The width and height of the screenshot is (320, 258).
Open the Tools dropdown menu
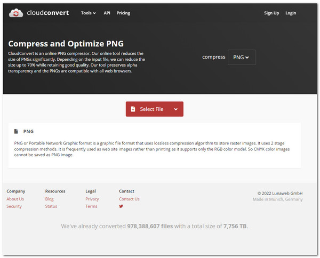(x=88, y=13)
